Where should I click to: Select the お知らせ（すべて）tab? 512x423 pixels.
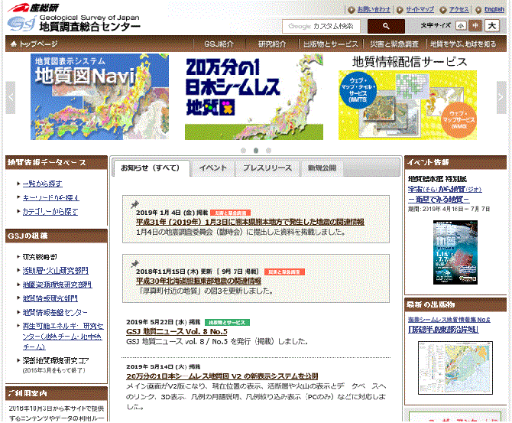[151, 168]
